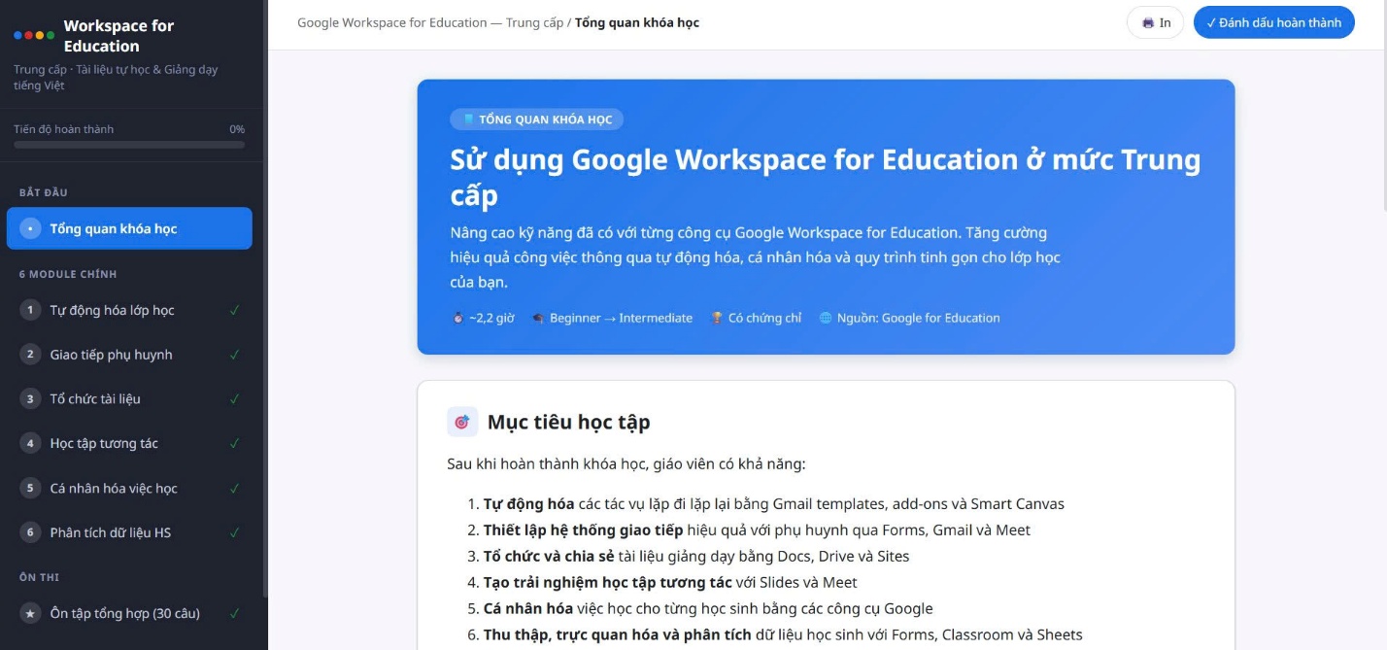Click objective 1 text Tự động hóa

pos(529,504)
